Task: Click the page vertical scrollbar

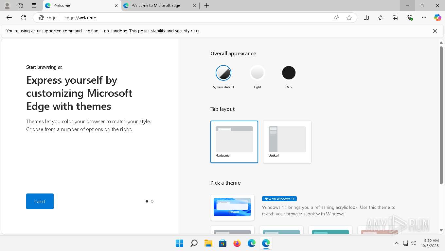Action: (x=441, y=115)
